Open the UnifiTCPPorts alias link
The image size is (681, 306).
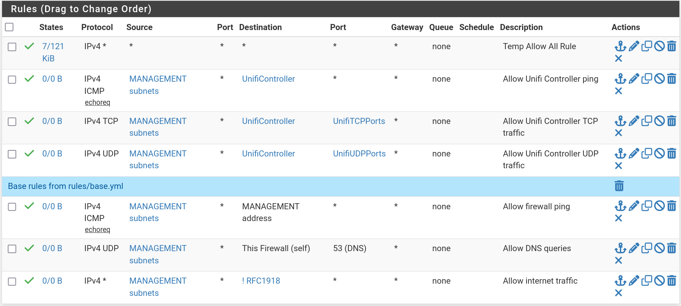pos(359,121)
